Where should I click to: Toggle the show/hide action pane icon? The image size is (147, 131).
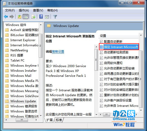tap(47, 17)
